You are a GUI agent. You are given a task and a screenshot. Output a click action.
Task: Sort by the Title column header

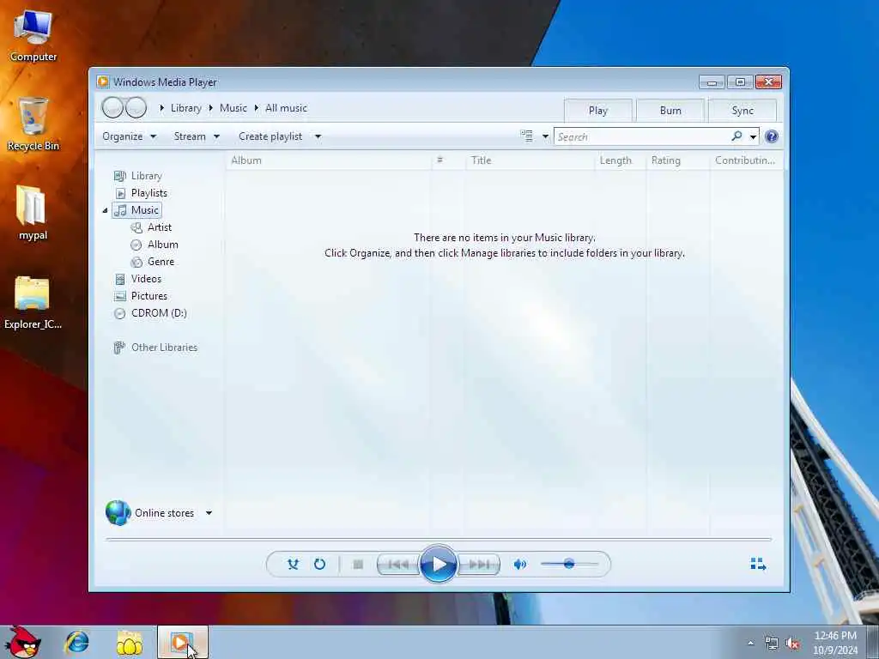point(529,160)
